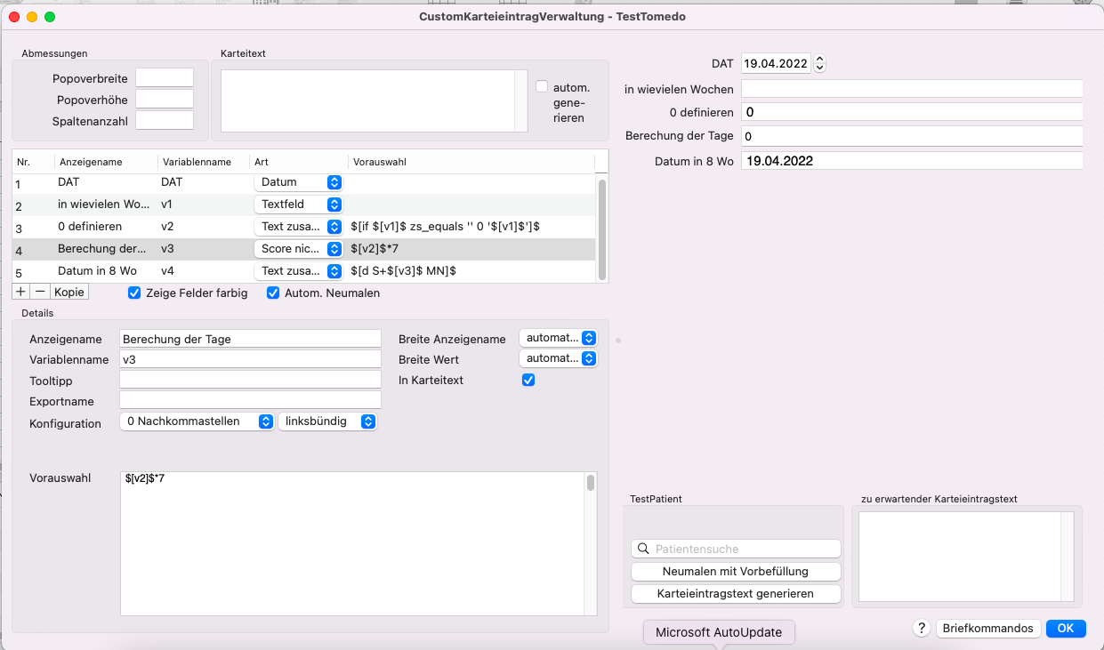
Task: Click into the Vorauswahl details text area
Action: [x=352, y=543]
